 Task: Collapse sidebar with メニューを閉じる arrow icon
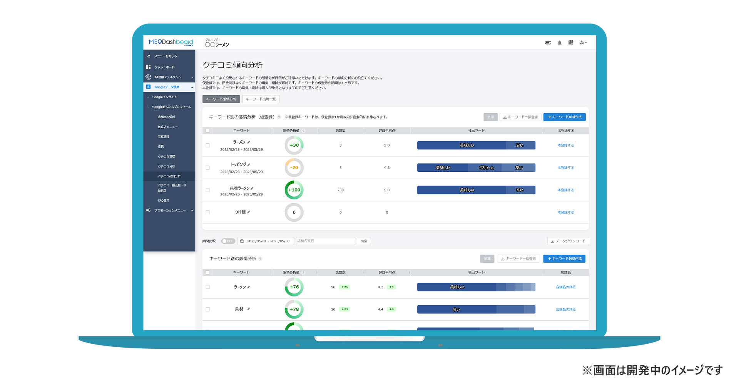click(149, 56)
